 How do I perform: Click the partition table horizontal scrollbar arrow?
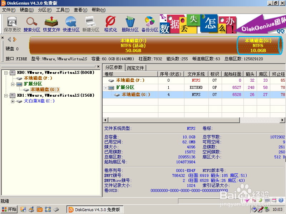104,121
